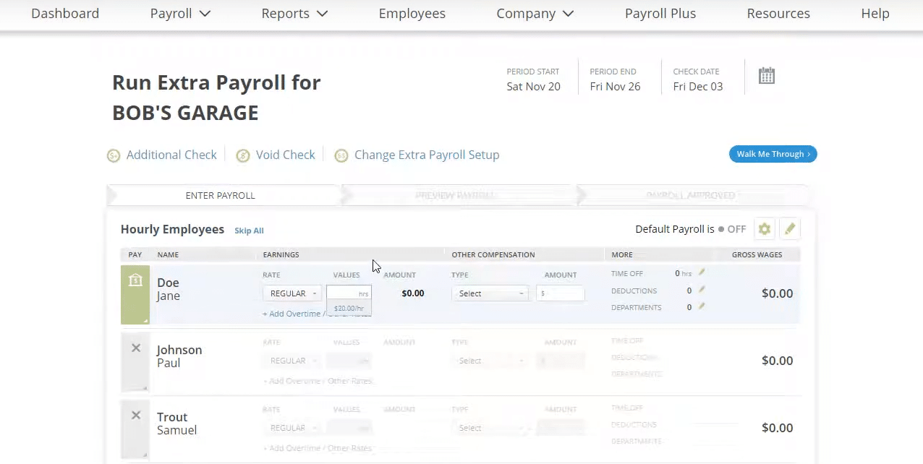Click the Check Date Fri Dec 03

(x=698, y=87)
